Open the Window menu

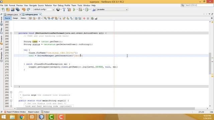point(87,5)
